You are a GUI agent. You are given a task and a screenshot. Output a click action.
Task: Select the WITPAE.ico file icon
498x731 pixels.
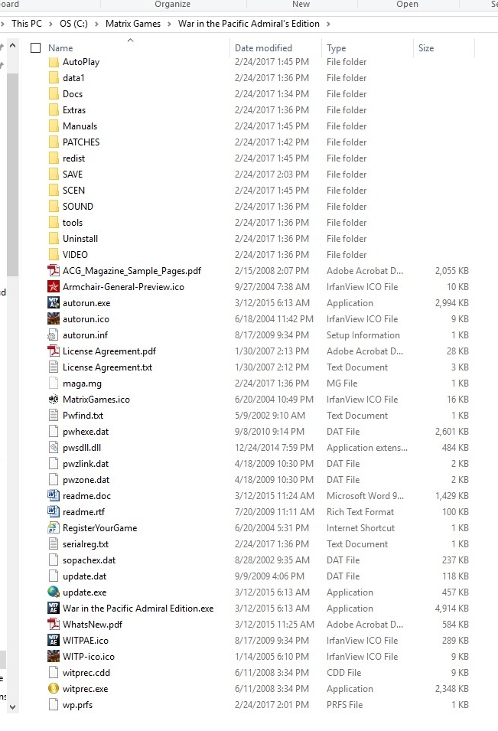click(54, 641)
